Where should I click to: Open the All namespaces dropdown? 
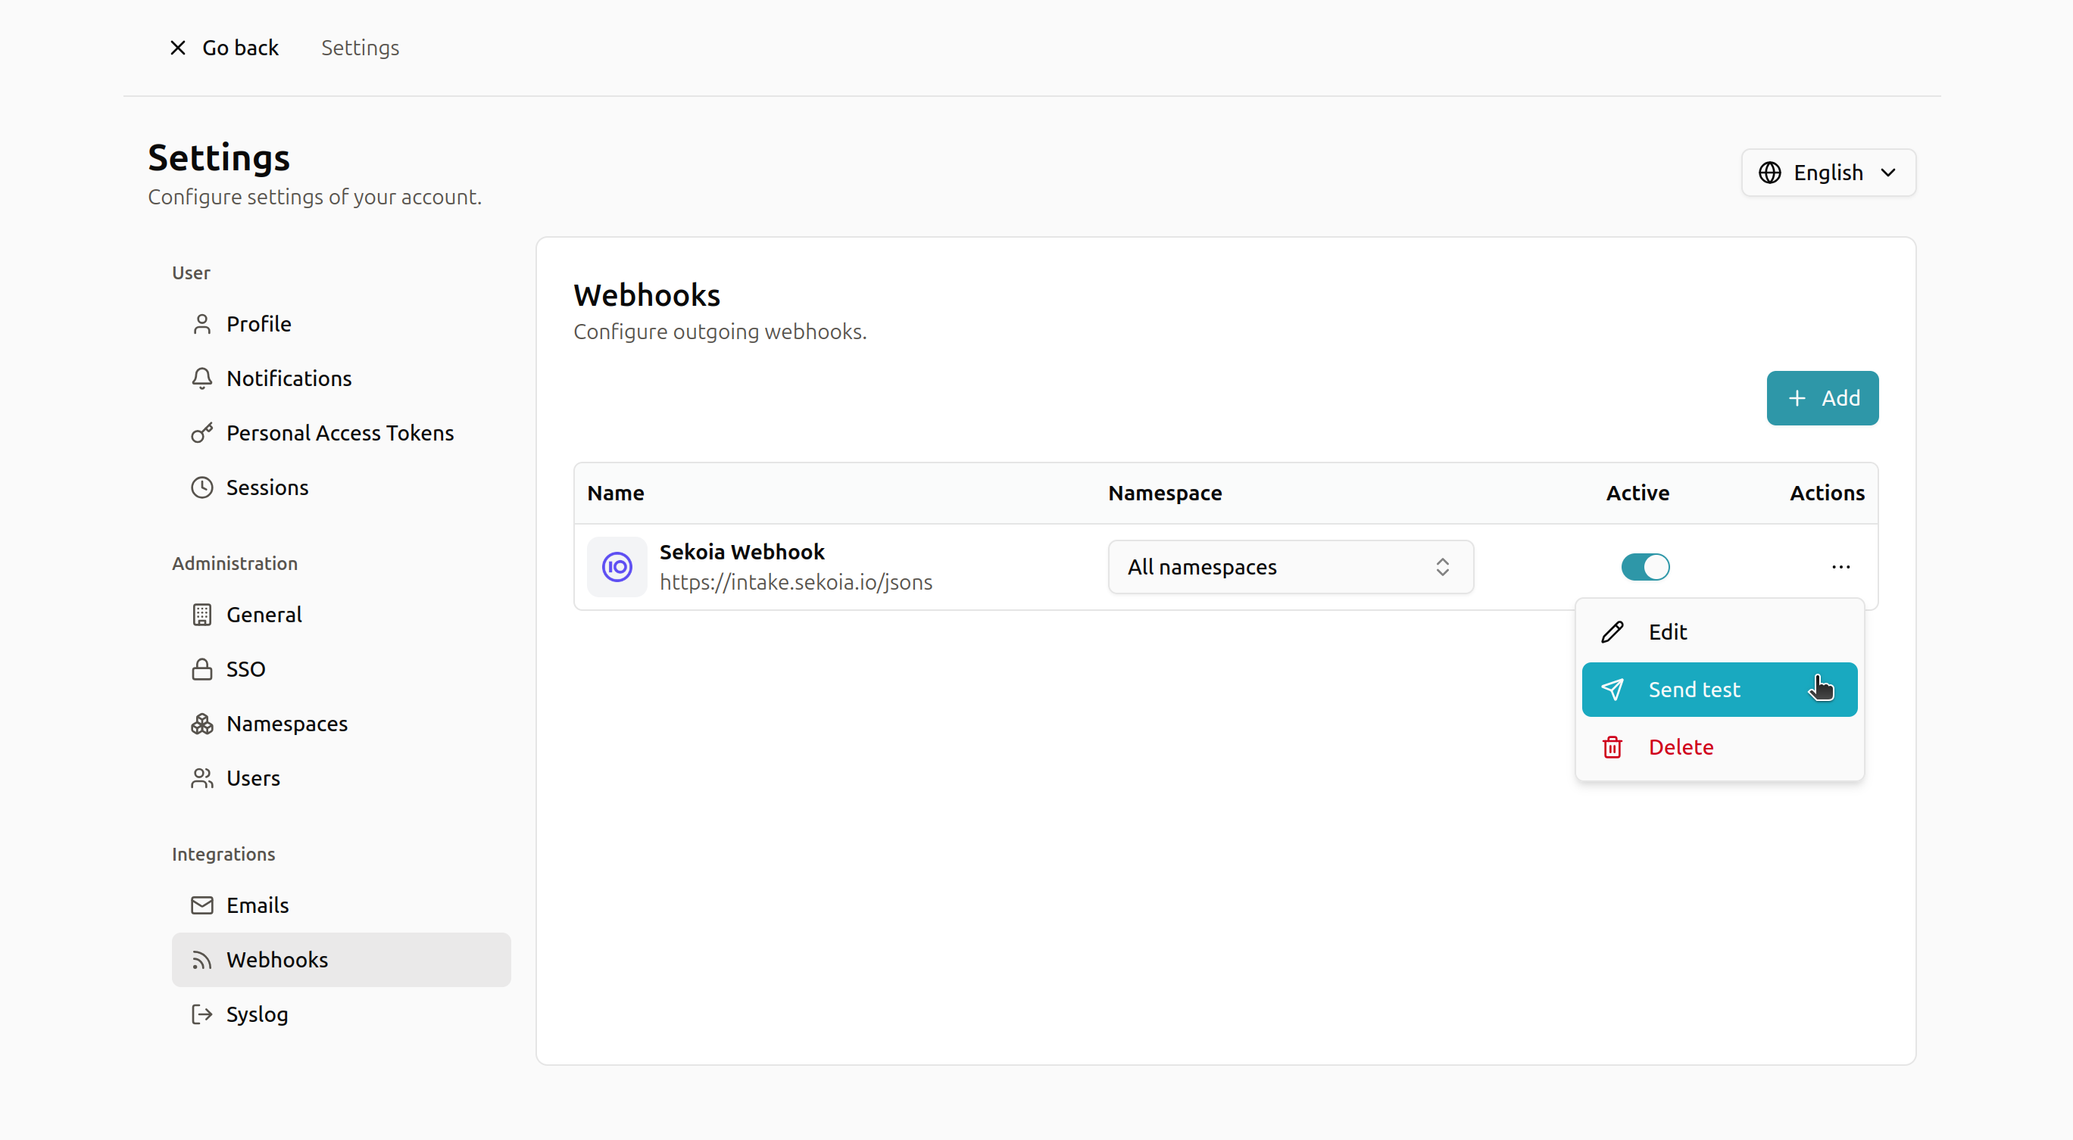[x=1288, y=567]
